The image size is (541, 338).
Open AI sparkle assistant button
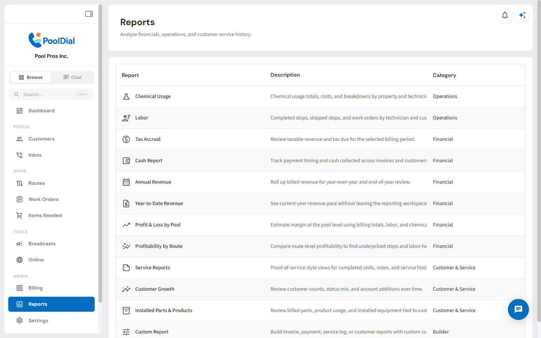tap(522, 15)
